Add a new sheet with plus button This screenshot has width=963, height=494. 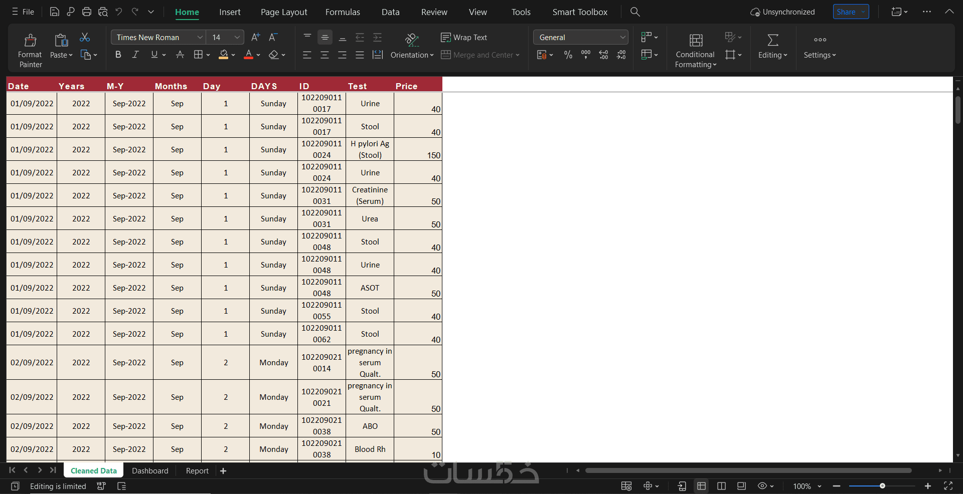click(x=223, y=471)
